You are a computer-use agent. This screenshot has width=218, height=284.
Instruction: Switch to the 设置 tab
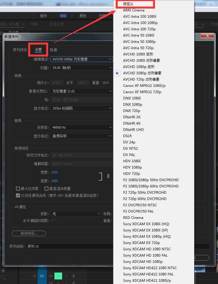click(x=38, y=50)
